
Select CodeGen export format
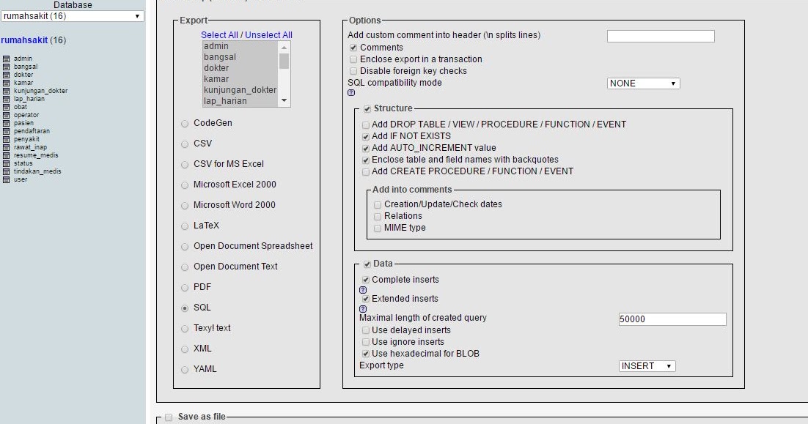[185, 124]
